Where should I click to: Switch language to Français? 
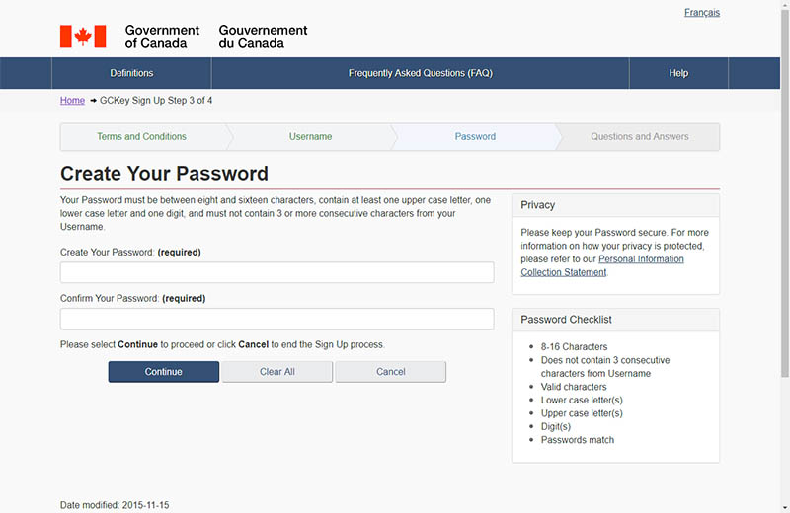pos(701,13)
